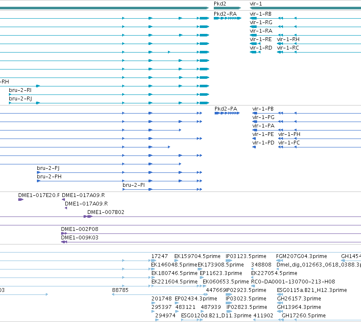Select EST EK173908.5prime
361x322 pixels.
pos(221,265)
